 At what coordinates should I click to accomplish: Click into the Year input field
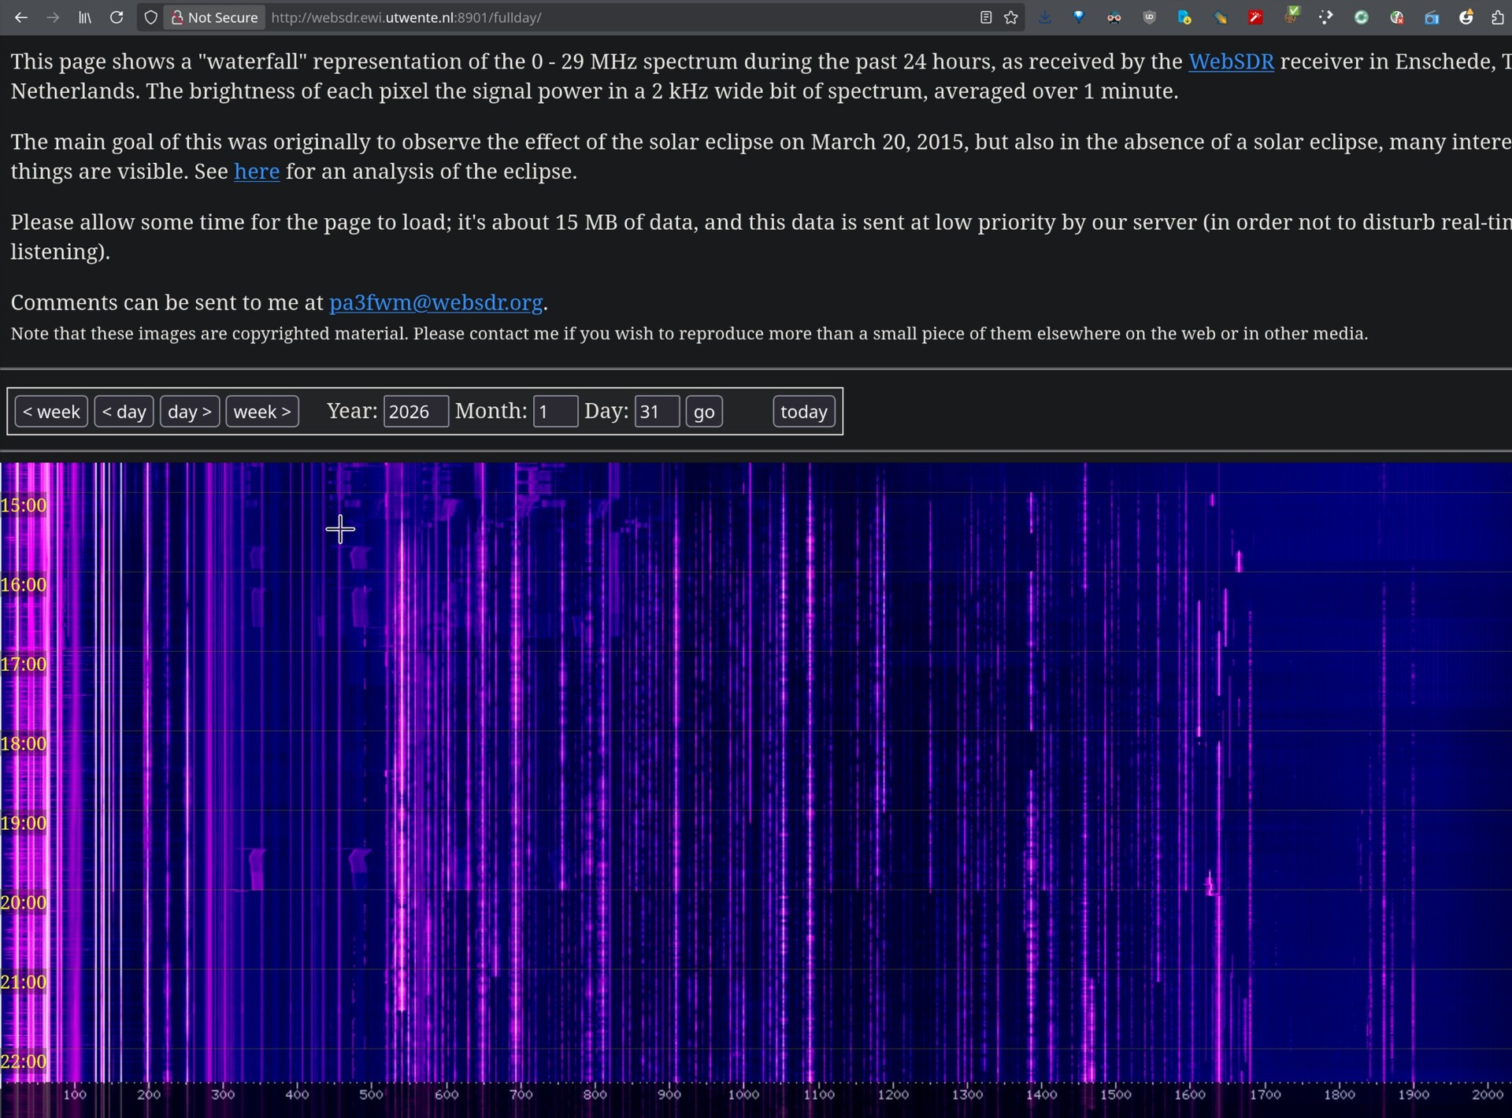415,412
